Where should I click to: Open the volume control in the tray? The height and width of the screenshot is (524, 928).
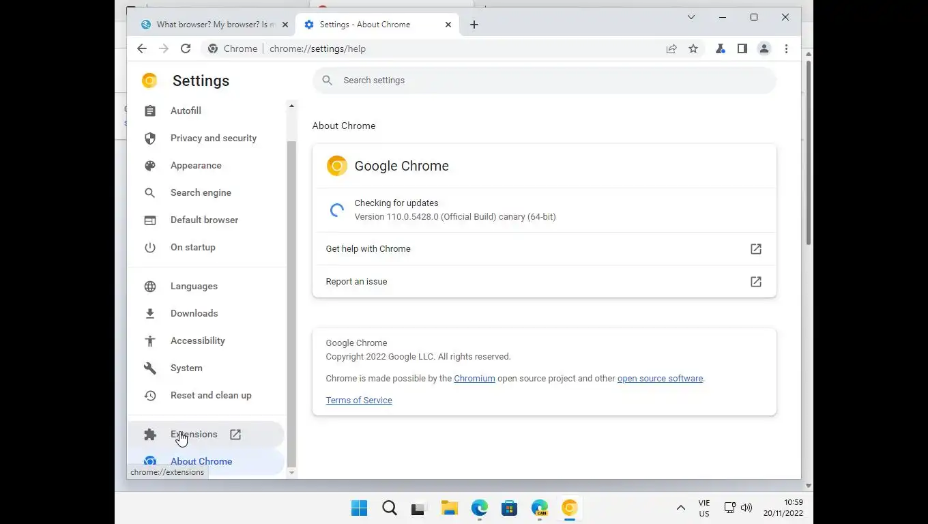coord(746,508)
